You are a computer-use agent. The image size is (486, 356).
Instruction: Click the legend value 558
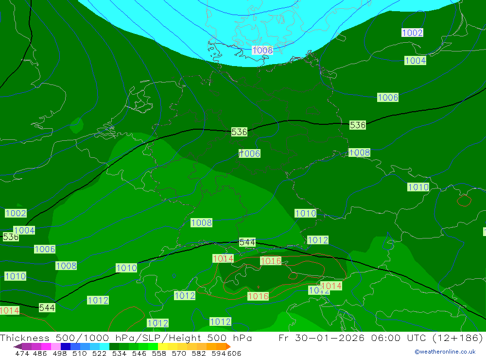tap(159, 353)
